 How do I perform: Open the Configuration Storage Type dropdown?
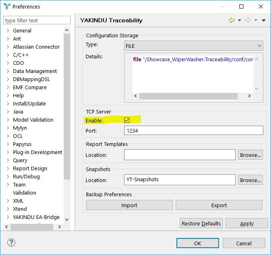pos(194,46)
